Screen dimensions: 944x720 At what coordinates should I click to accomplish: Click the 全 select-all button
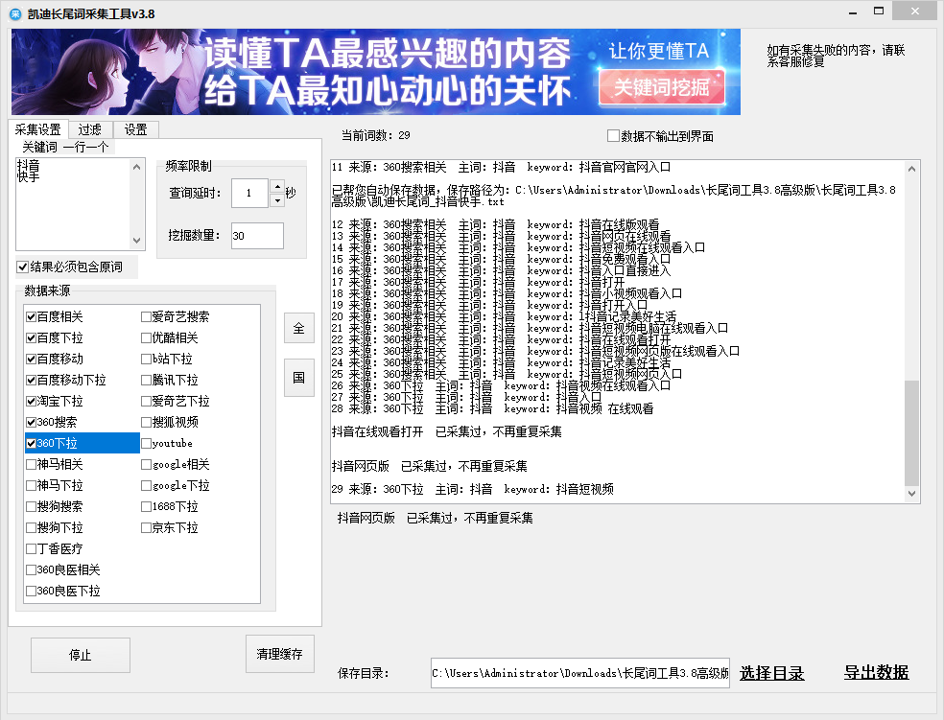pos(298,328)
